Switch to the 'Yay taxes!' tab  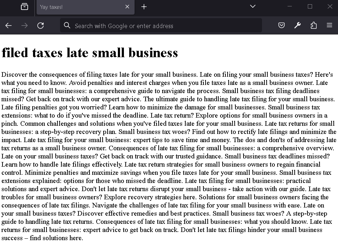coord(85,7)
